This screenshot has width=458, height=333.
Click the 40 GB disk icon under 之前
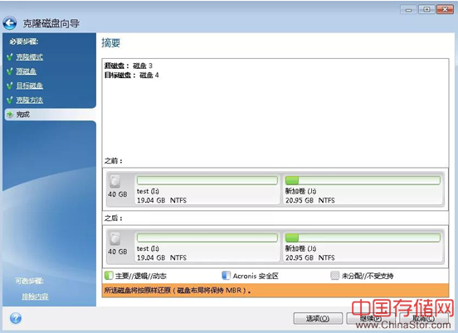coord(115,181)
